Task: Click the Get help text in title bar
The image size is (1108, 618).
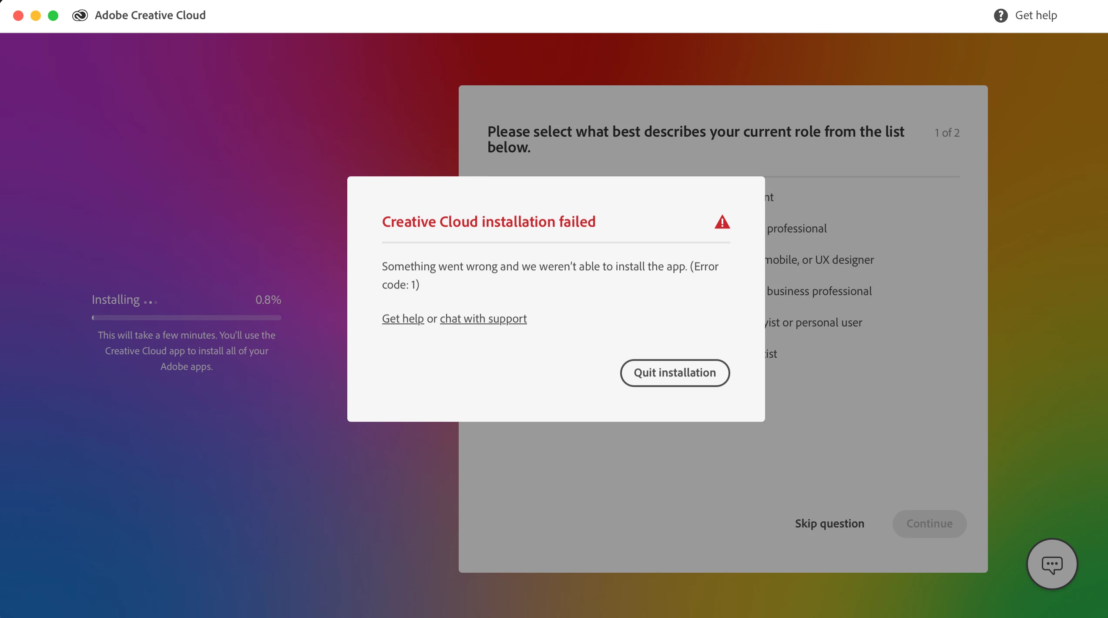Action: point(1036,16)
